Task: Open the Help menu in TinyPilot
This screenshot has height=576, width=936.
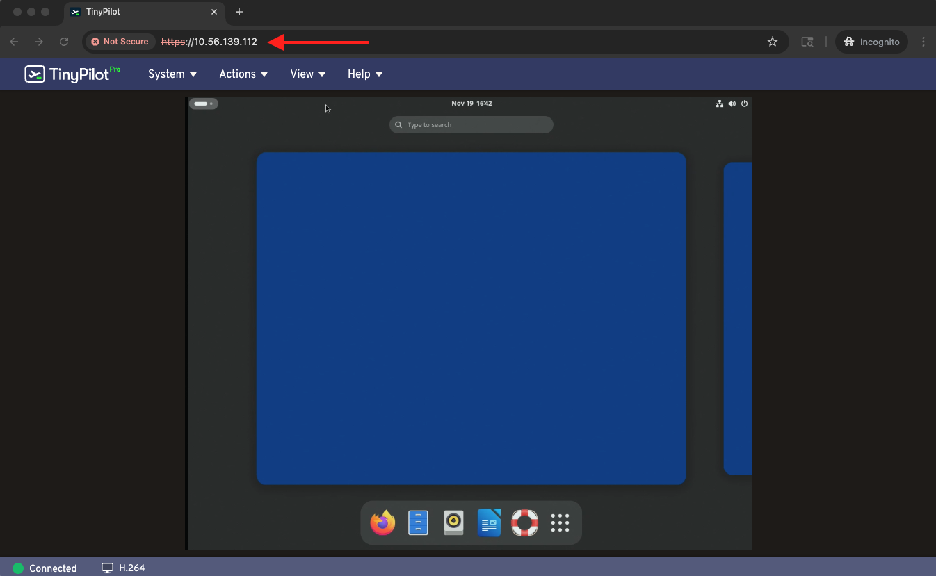Action: tap(364, 74)
